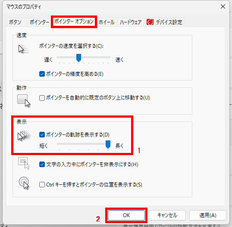
Task: Close the マウスのプロパティ dialog
Action: click(223, 6)
